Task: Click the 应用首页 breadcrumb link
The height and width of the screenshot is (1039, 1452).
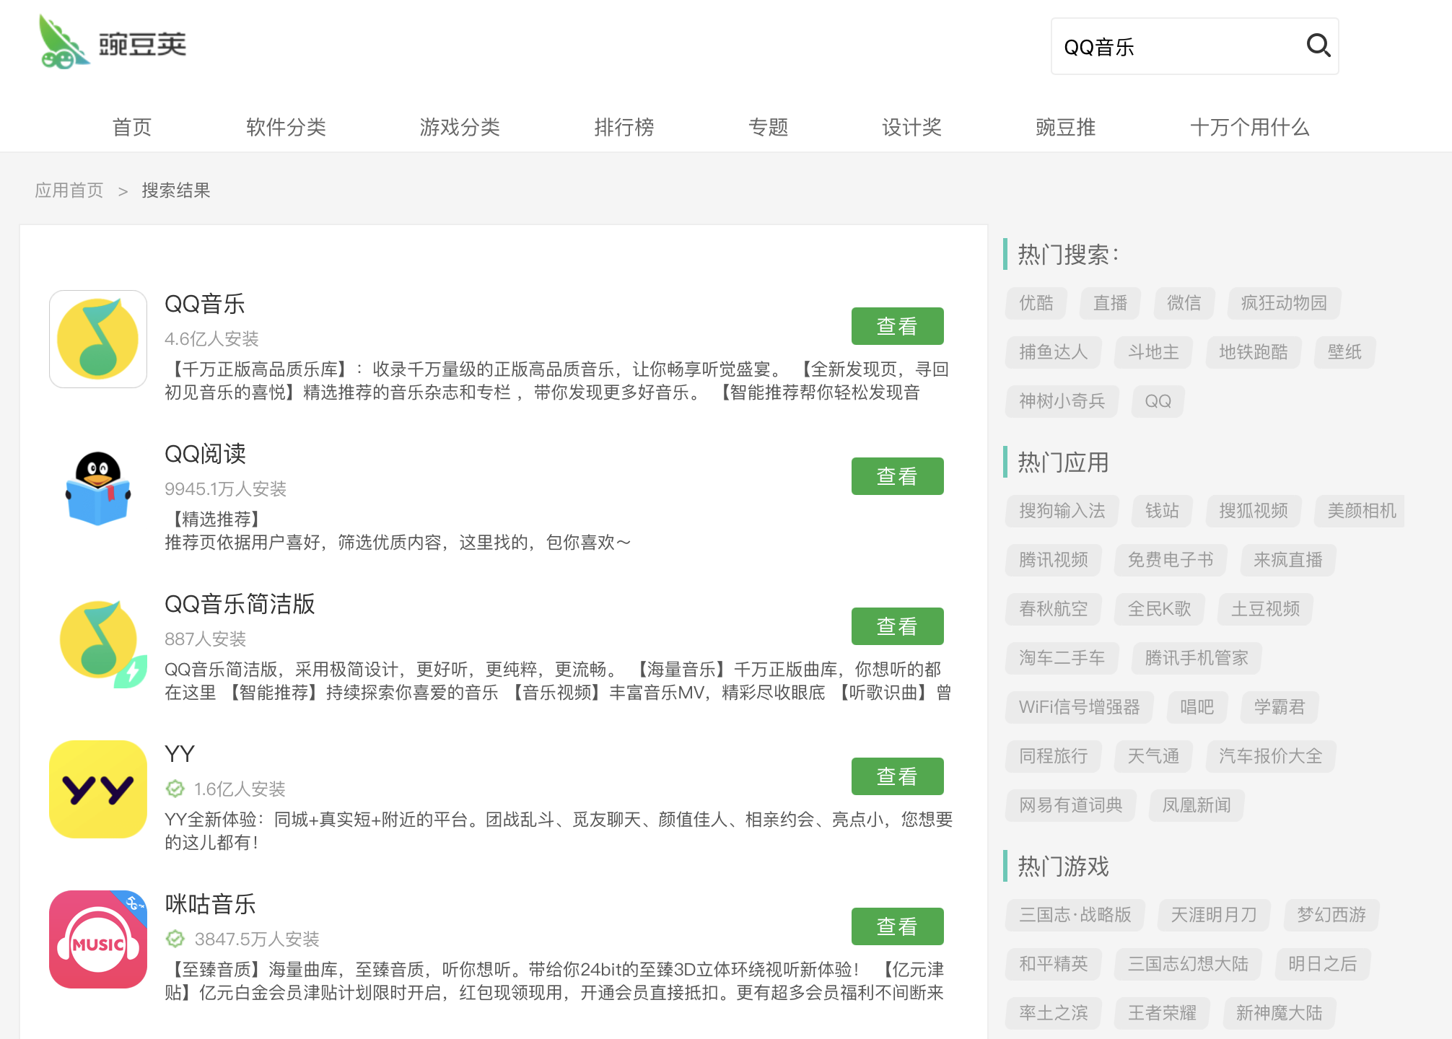Action: coord(69,190)
